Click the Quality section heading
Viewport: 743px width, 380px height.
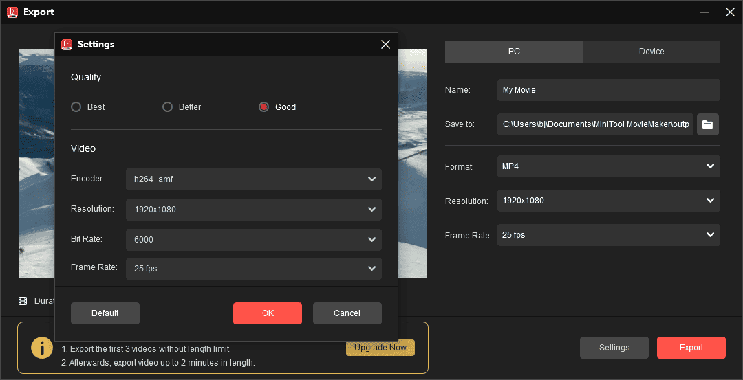(86, 77)
